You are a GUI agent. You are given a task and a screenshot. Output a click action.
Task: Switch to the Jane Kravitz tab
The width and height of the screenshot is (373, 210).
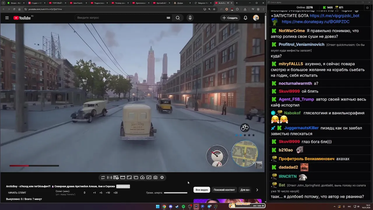78,3
